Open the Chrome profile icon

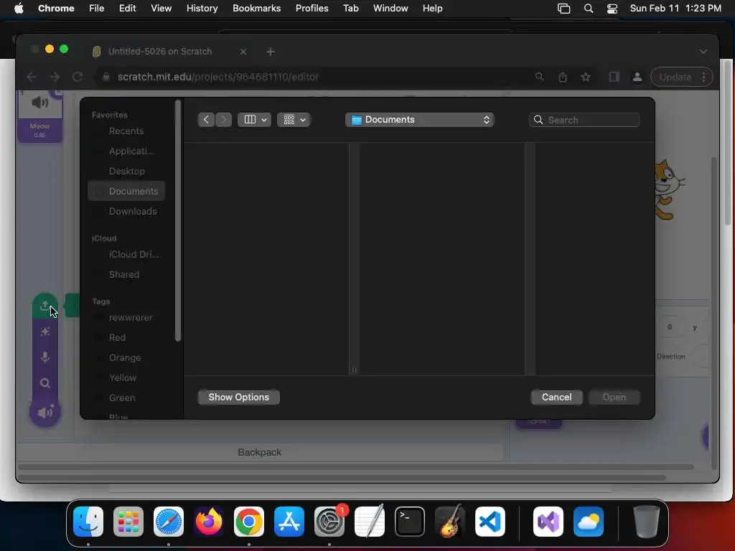coord(637,77)
